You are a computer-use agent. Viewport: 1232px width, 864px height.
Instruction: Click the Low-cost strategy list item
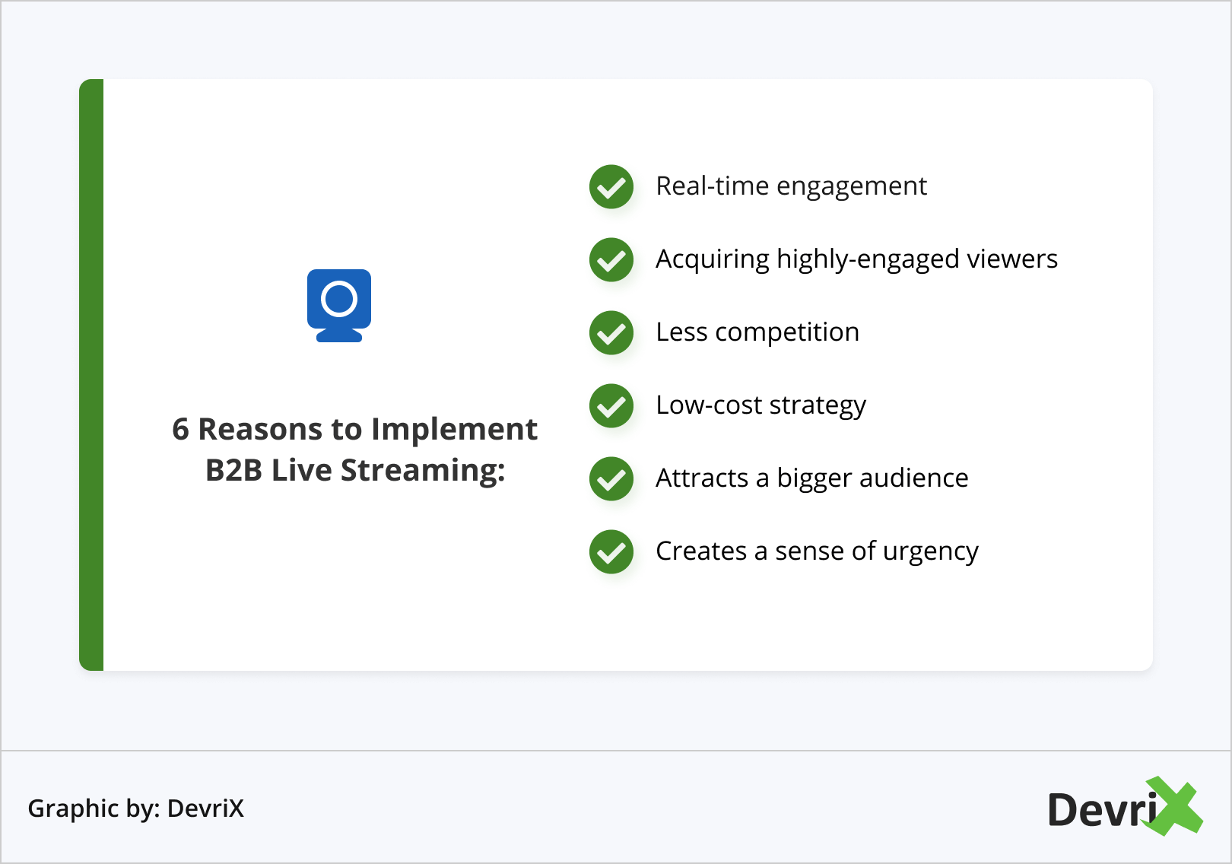coord(760,405)
